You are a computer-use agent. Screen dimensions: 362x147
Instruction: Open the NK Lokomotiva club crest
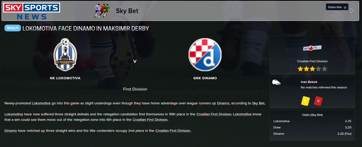[x=65, y=54]
